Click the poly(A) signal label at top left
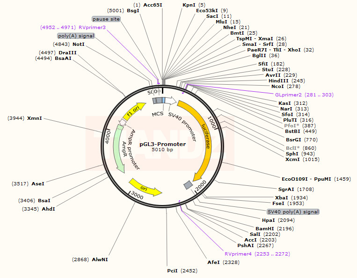This screenshot has width=357, height=278. pyautogui.click(x=76, y=36)
